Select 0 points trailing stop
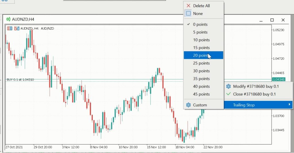This screenshot has width=294, height=153. (x=204, y=24)
